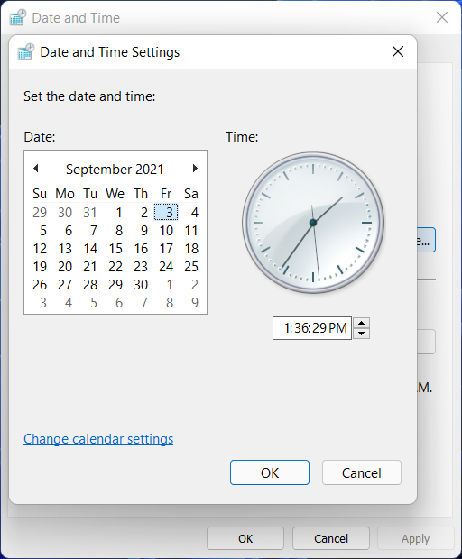Image resolution: width=462 pixels, height=559 pixels.
Task: Decrease time with the down spinner arrow
Action: click(362, 334)
